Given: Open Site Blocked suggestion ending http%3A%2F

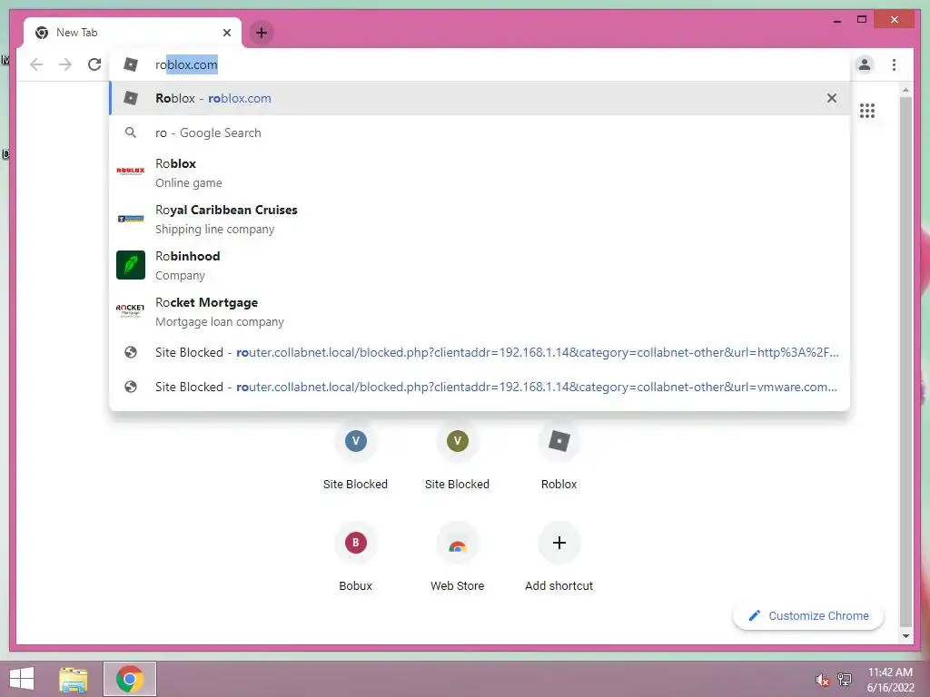Looking at the screenshot, I should tap(480, 353).
